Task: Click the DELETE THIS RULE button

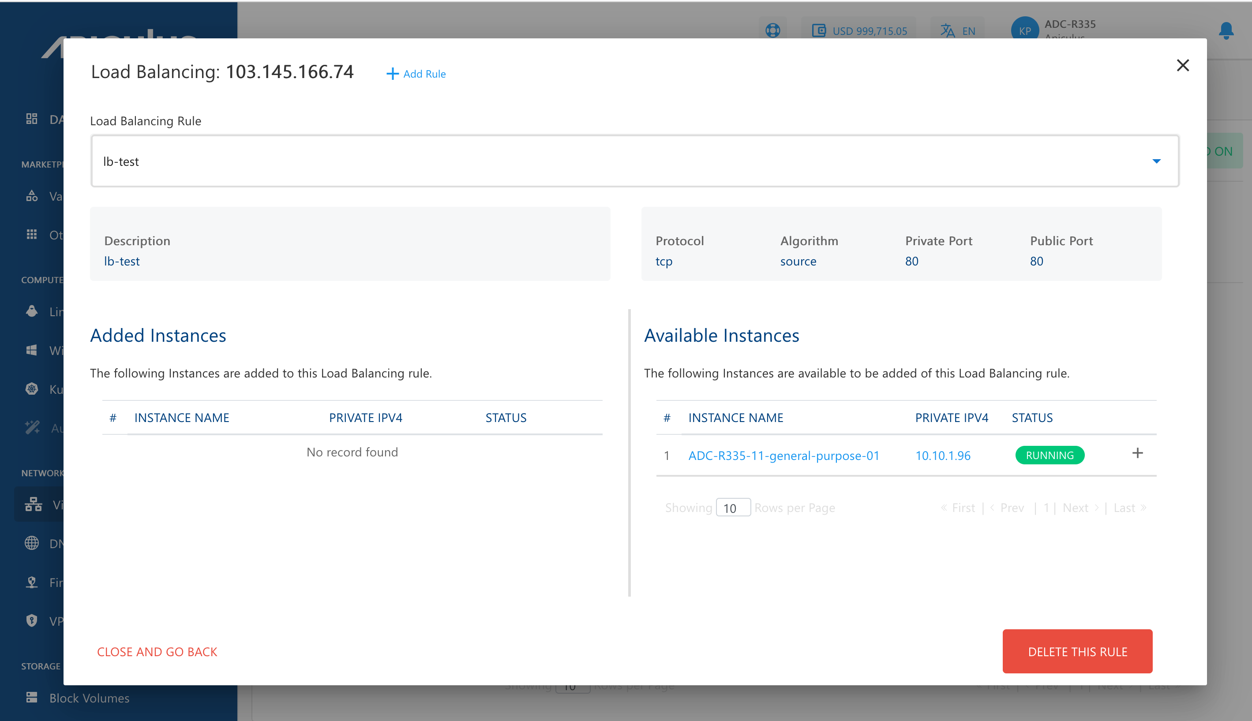Action: [x=1077, y=651]
